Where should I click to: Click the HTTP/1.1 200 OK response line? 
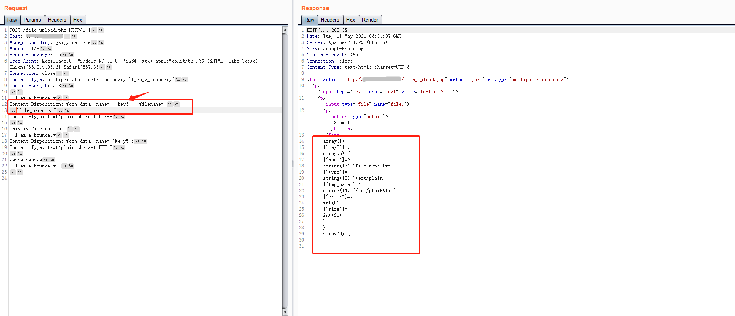point(327,30)
